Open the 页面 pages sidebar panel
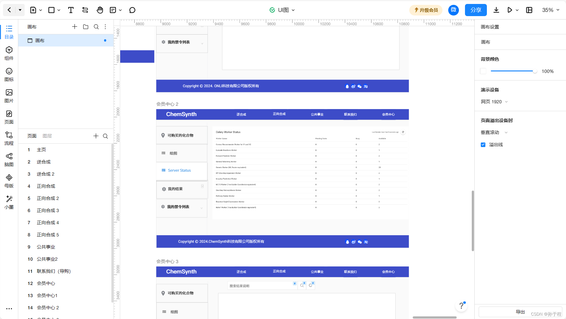This screenshot has width=566, height=319. coord(9,117)
